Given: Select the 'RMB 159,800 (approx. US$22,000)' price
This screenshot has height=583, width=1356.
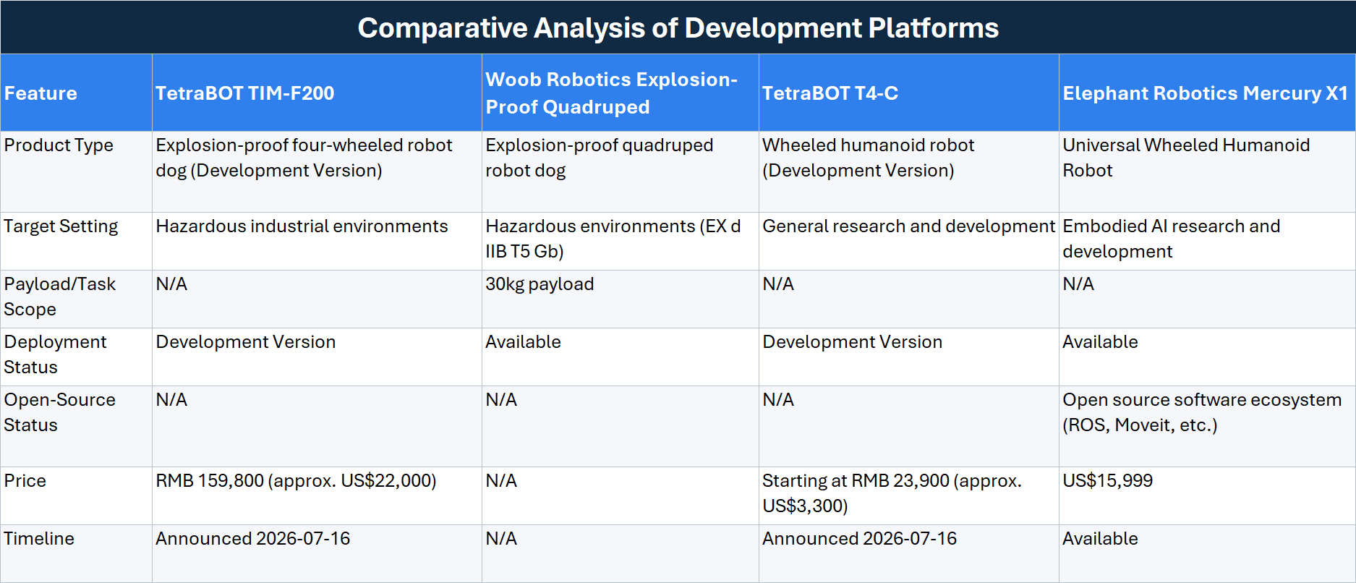Looking at the screenshot, I should tap(317, 495).
